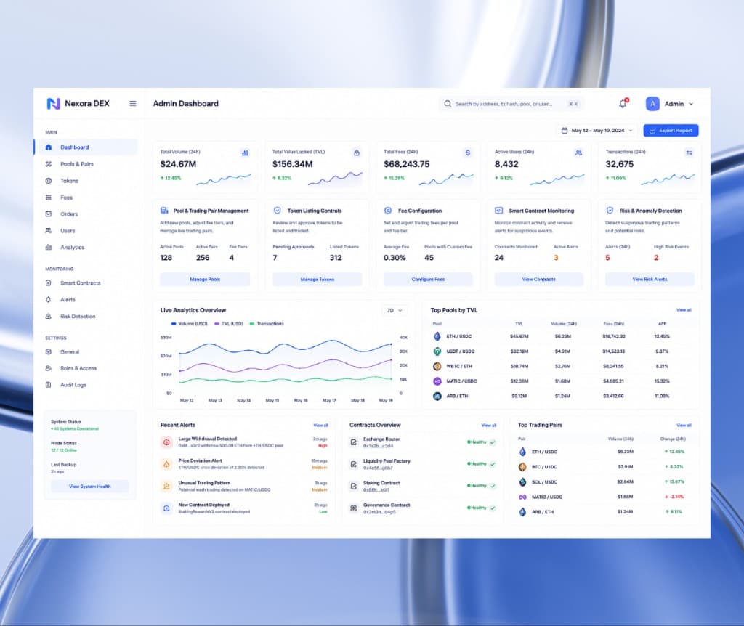Click the search by address input field
The height and width of the screenshot is (626, 744).
(511, 104)
